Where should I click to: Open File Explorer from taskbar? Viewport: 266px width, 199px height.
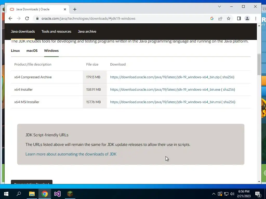tap(32, 194)
